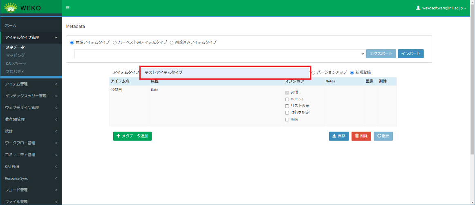Select the 標準アイテムタイプ radio button

[x=72, y=42]
